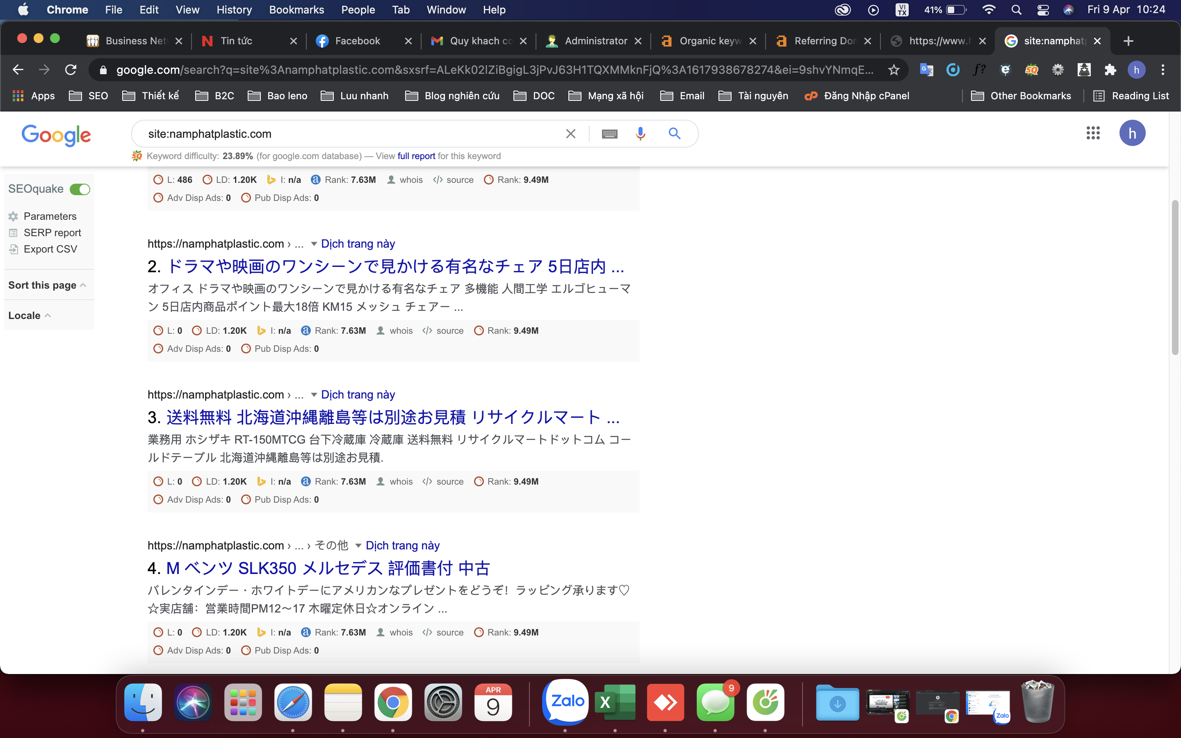Expand the Sort this page section

point(47,285)
